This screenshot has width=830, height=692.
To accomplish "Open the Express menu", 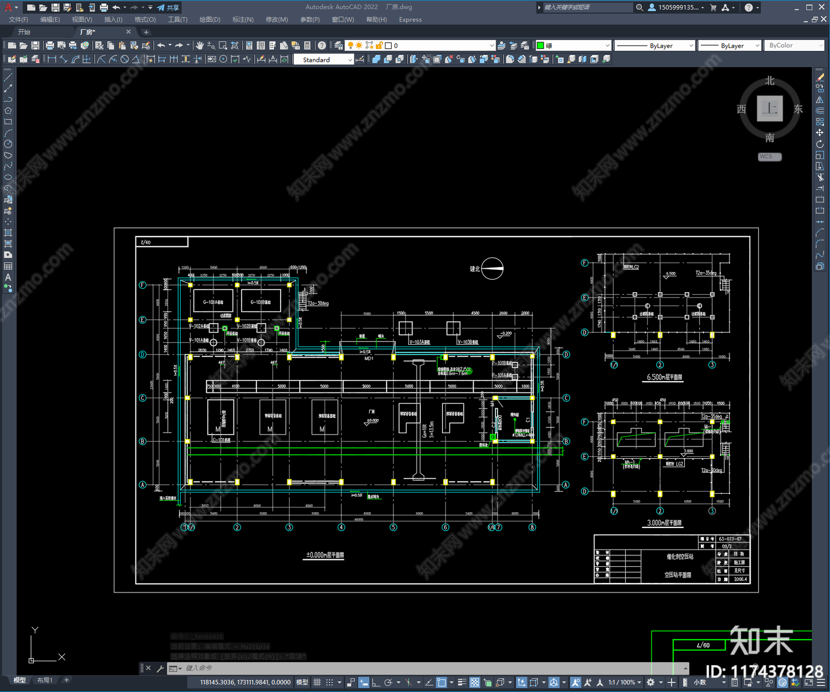I will tap(410, 20).
